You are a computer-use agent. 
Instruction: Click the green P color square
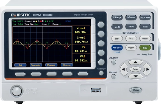[x=46, y=21]
